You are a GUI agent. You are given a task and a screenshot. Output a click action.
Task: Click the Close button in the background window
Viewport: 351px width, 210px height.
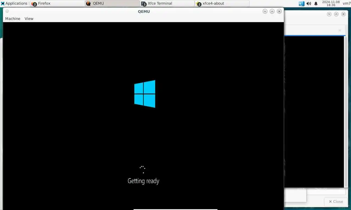pos(336,202)
